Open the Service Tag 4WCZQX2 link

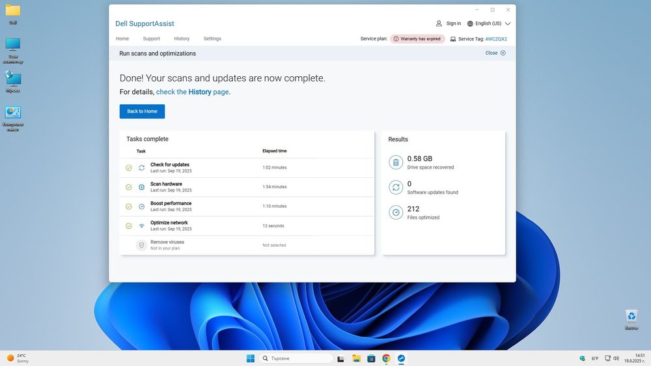(x=496, y=39)
